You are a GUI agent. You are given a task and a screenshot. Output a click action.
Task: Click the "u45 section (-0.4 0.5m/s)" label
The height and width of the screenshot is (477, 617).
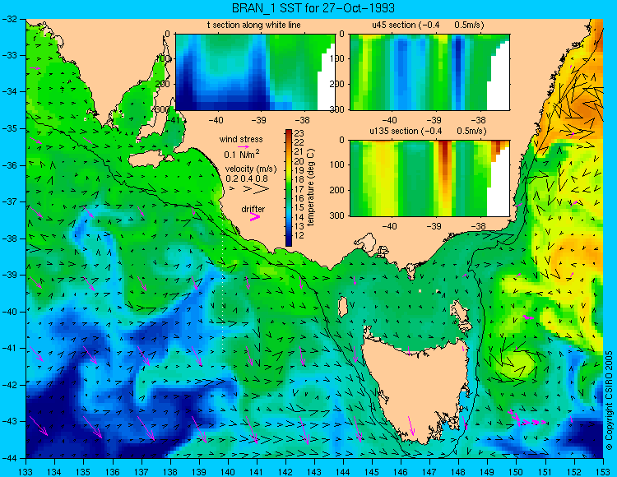(x=428, y=25)
